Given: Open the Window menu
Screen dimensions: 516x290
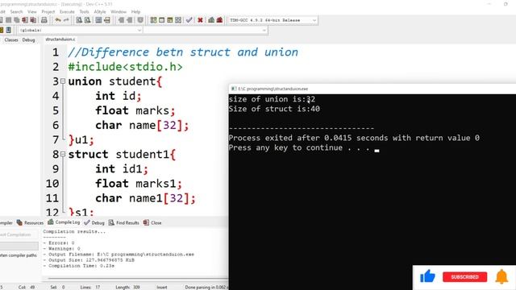Looking at the screenshot, I should point(119,12).
